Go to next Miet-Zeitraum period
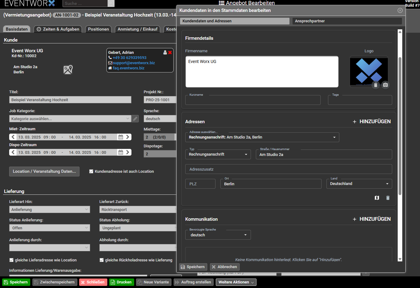This screenshot has width=420, height=288. (x=128, y=137)
